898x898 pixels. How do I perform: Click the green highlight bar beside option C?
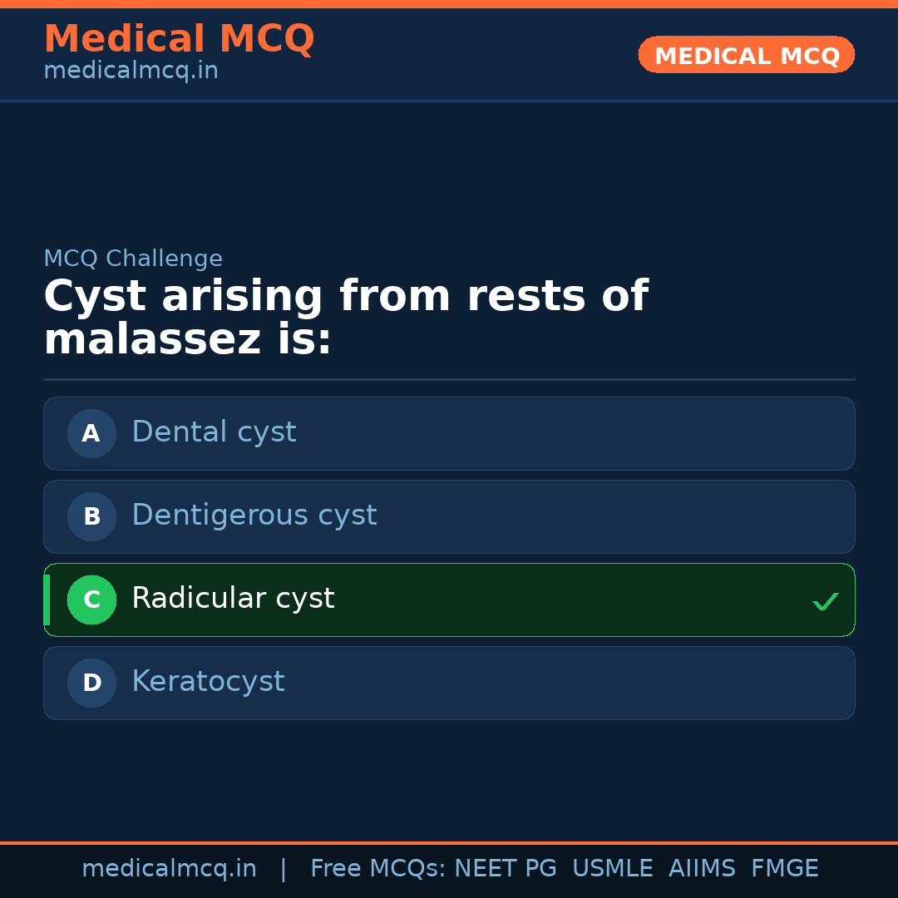[x=46, y=599]
